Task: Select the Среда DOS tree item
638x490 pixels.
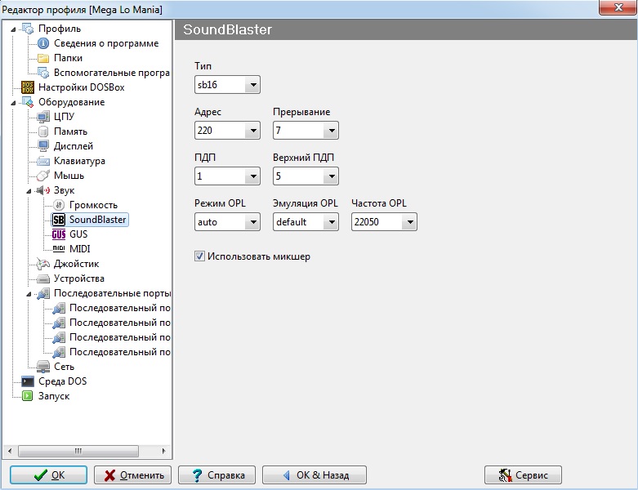Action: click(x=62, y=381)
